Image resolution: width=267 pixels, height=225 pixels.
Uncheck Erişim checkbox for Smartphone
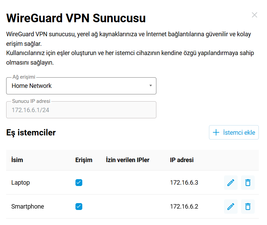click(x=79, y=207)
